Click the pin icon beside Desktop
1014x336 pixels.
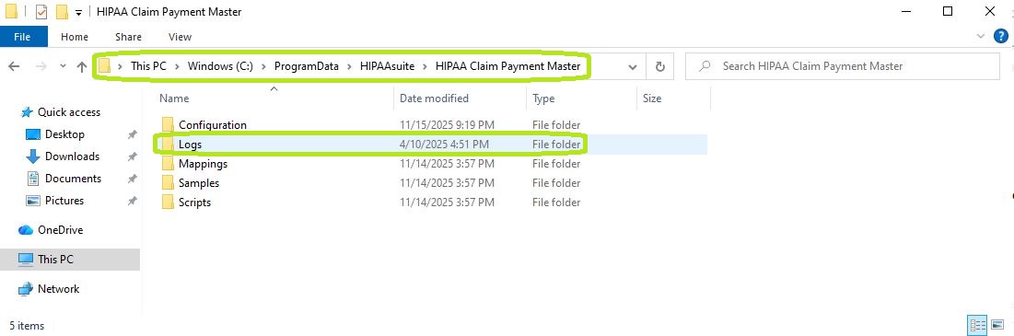point(132,134)
